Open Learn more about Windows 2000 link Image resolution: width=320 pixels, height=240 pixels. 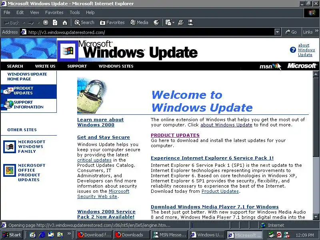click(x=100, y=122)
